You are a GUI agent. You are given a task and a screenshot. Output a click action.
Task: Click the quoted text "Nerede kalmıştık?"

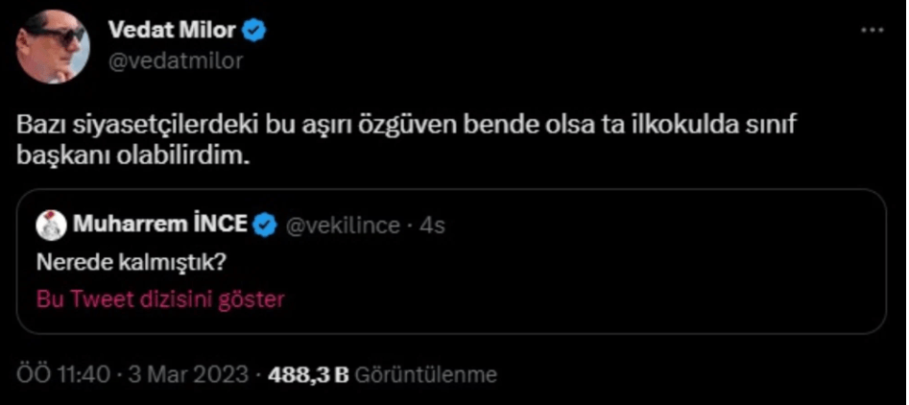click(x=123, y=262)
